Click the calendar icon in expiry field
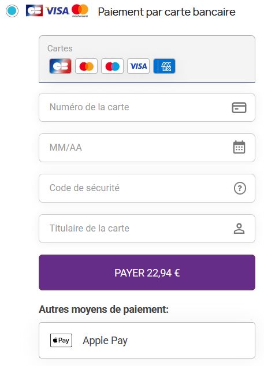Viewport: 264px width, 366px height. click(239, 147)
